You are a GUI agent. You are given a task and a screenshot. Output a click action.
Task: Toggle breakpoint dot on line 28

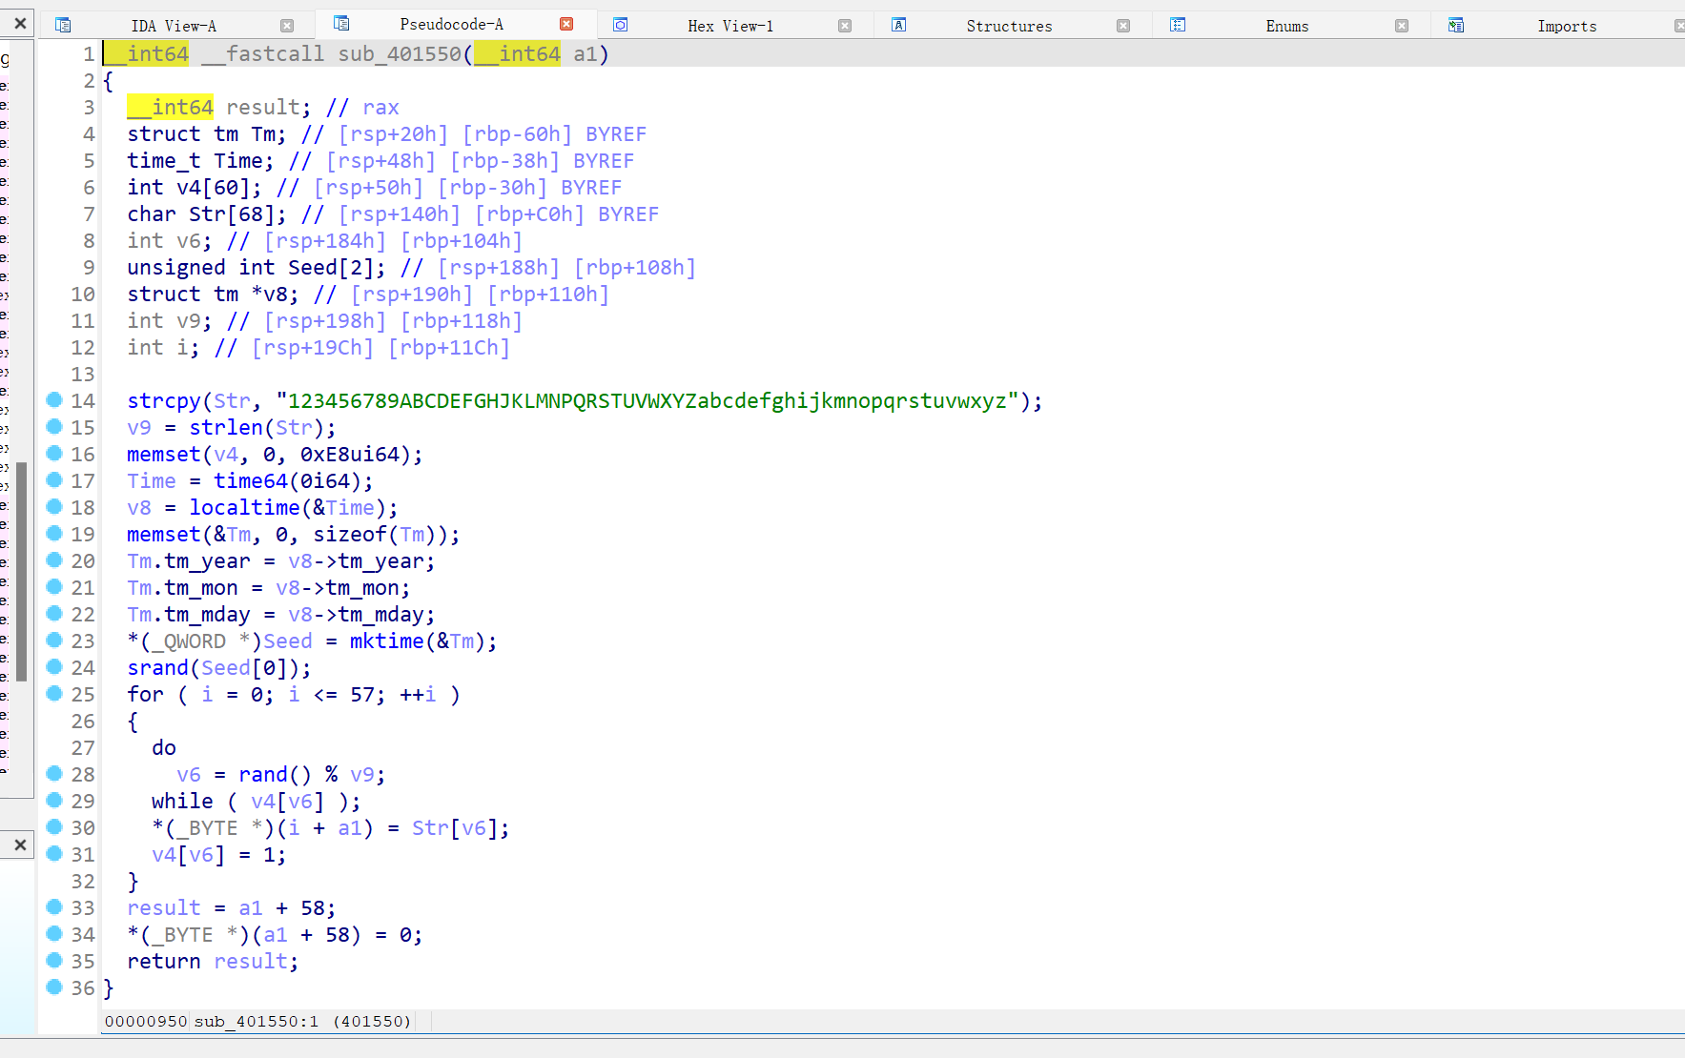(54, 774)
